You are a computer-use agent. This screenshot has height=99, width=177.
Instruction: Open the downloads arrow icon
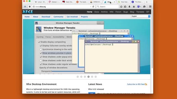[129, 7]
